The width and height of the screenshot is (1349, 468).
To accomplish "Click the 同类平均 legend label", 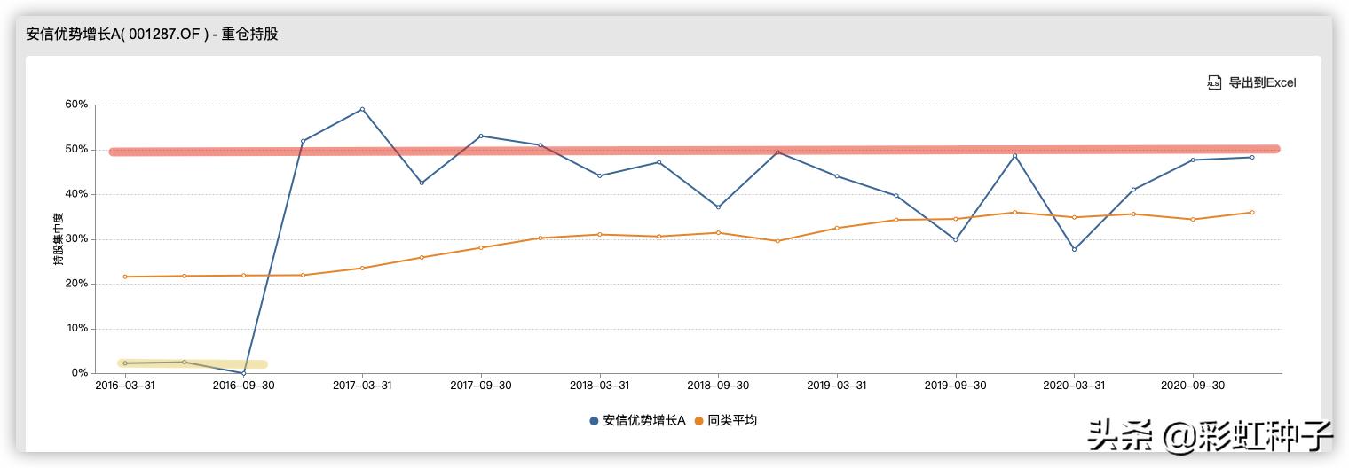I will pyautogui.click(x=732, y=421).
